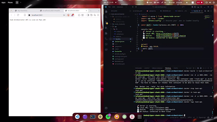Toggle the bottom panel layout icon
217x122 pixels.
point(198,7)
